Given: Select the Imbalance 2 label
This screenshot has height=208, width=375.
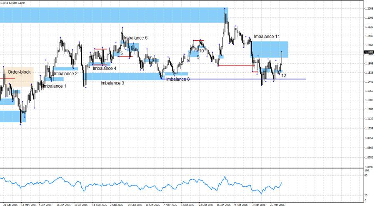Looking at the screenshot, I should pyautogui.click(x=66, y=74).
